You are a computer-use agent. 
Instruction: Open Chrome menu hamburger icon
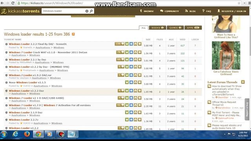pyautogui.click(x=249, y=3)
